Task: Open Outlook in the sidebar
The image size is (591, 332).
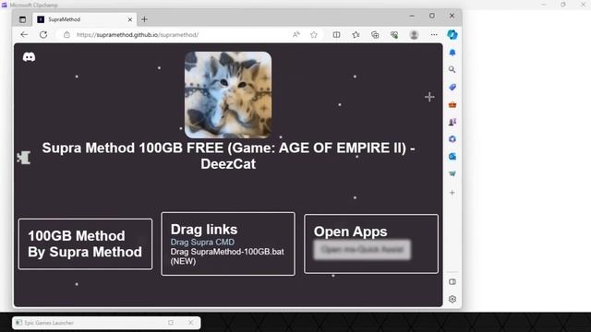Action: pyautogui.click(x=452, y=156)
